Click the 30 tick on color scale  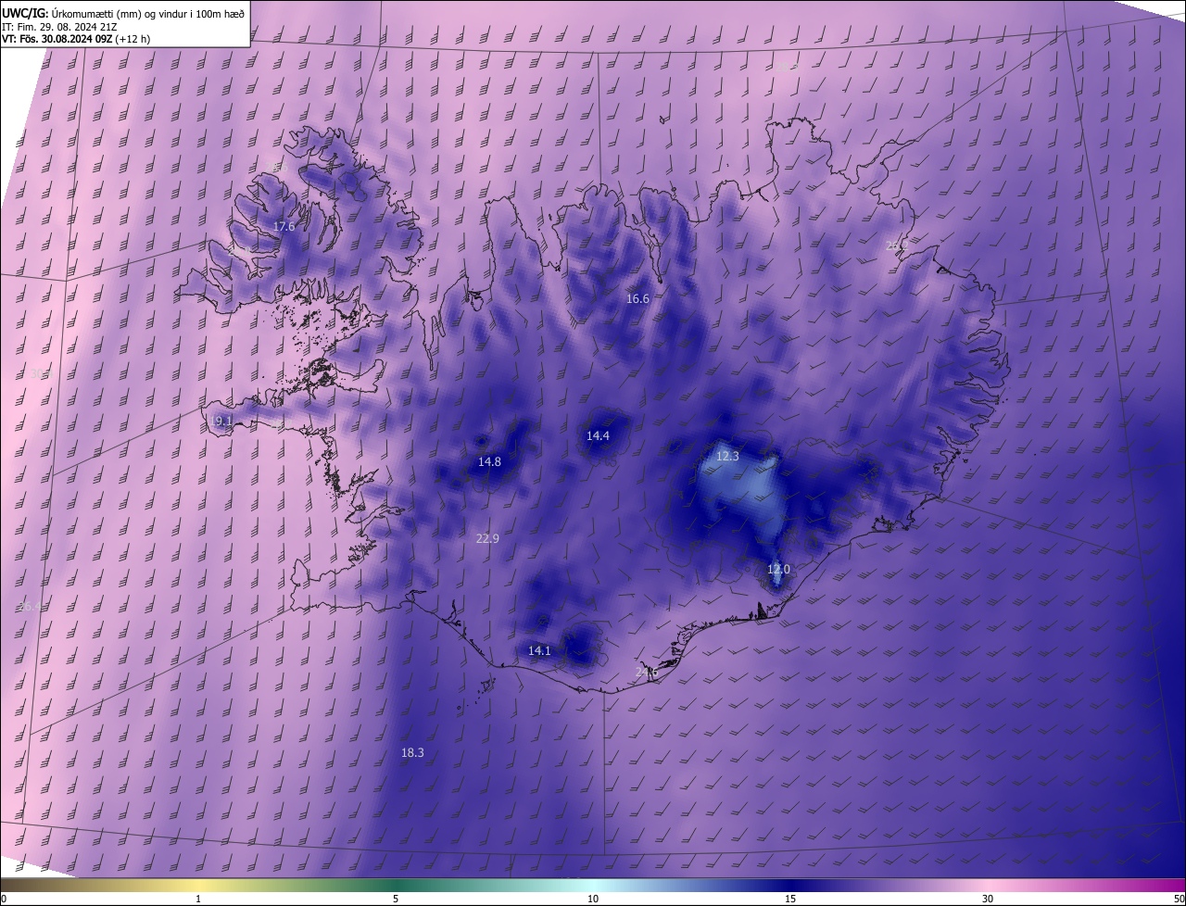(x=988, y=899)
